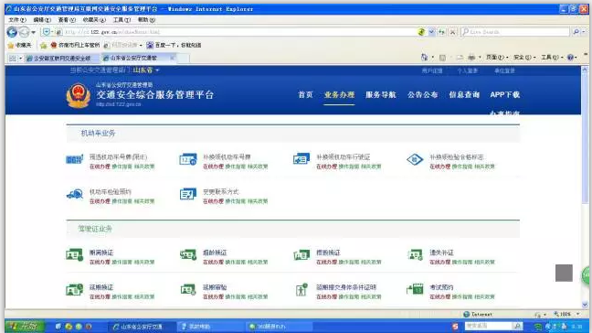The width and height of the screenshot is (592, 333).
Task: Refresh the page via the address bar button
Action: [441, 32]
